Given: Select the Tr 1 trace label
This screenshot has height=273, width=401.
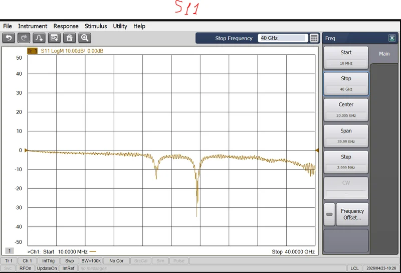Looking at the screenshot, I should point(32,51).
